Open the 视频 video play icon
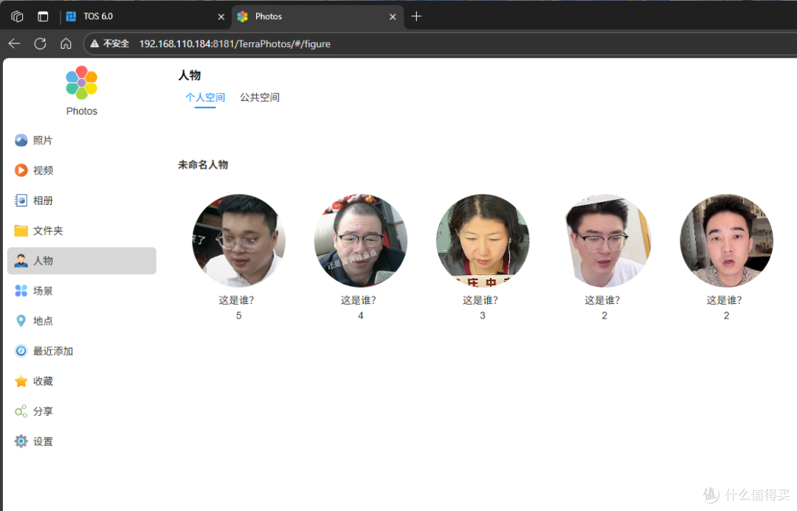Viewport: 797px width, 511px height. (x=21, y=170)
